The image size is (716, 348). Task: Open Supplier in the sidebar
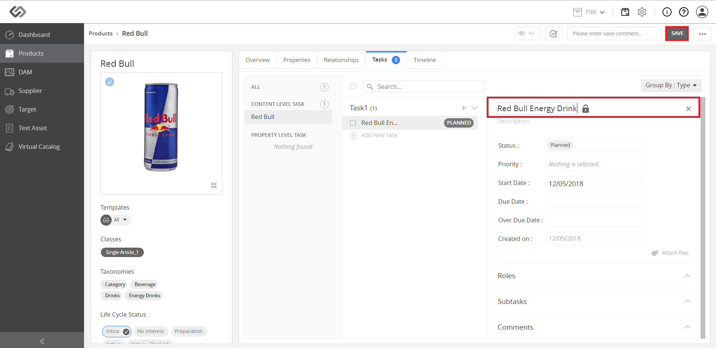point(42,91)
